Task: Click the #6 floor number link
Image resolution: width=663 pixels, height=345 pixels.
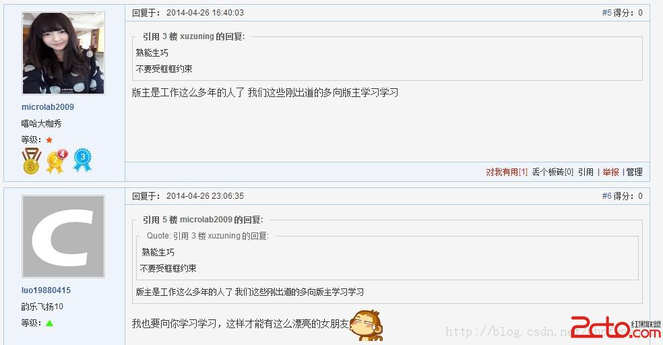Action: 607,196
